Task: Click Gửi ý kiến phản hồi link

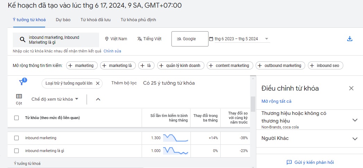Action: (314, 162)
